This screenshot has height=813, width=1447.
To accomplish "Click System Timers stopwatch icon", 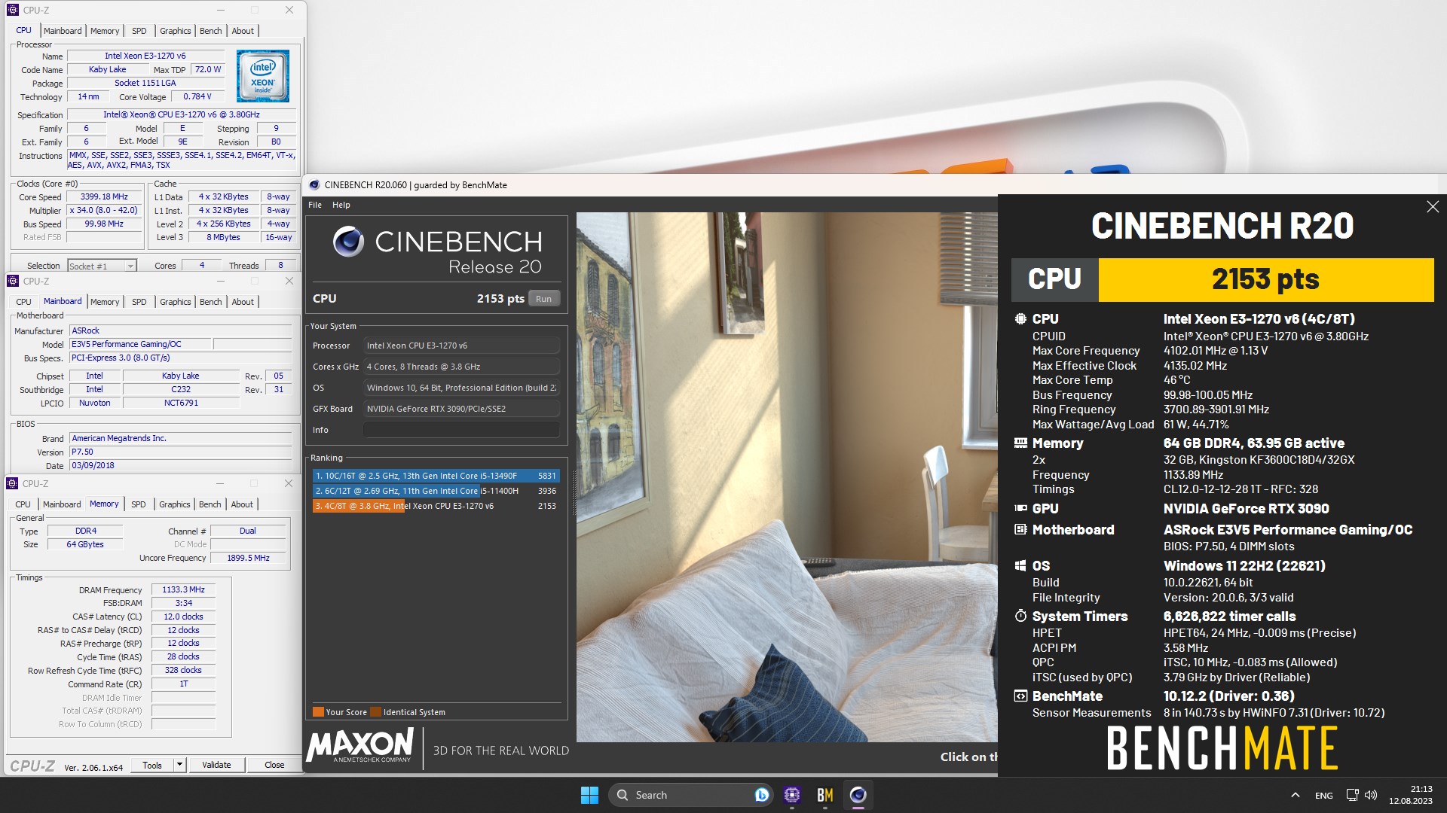I will [x=1020, y=616].
